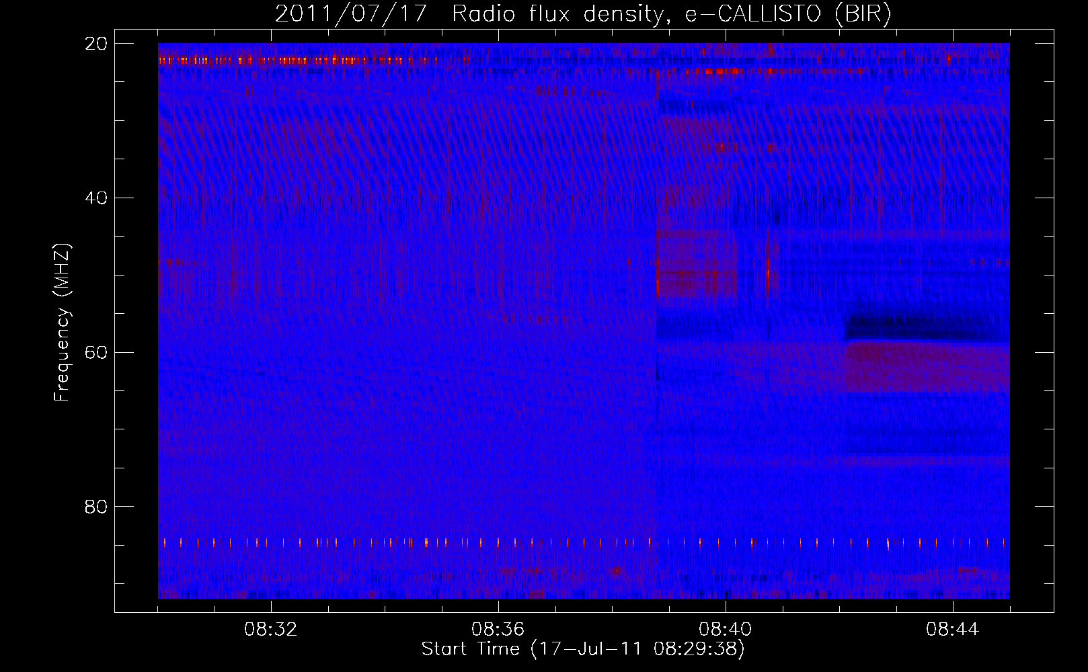Select the '20' frequency axis label
Image resolution: width=1088 pixels, height=672 pixels.
96,44
